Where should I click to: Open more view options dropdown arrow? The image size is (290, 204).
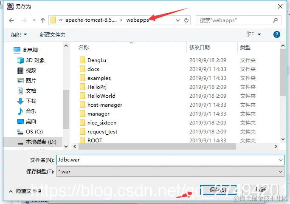(x=259, y=34)
